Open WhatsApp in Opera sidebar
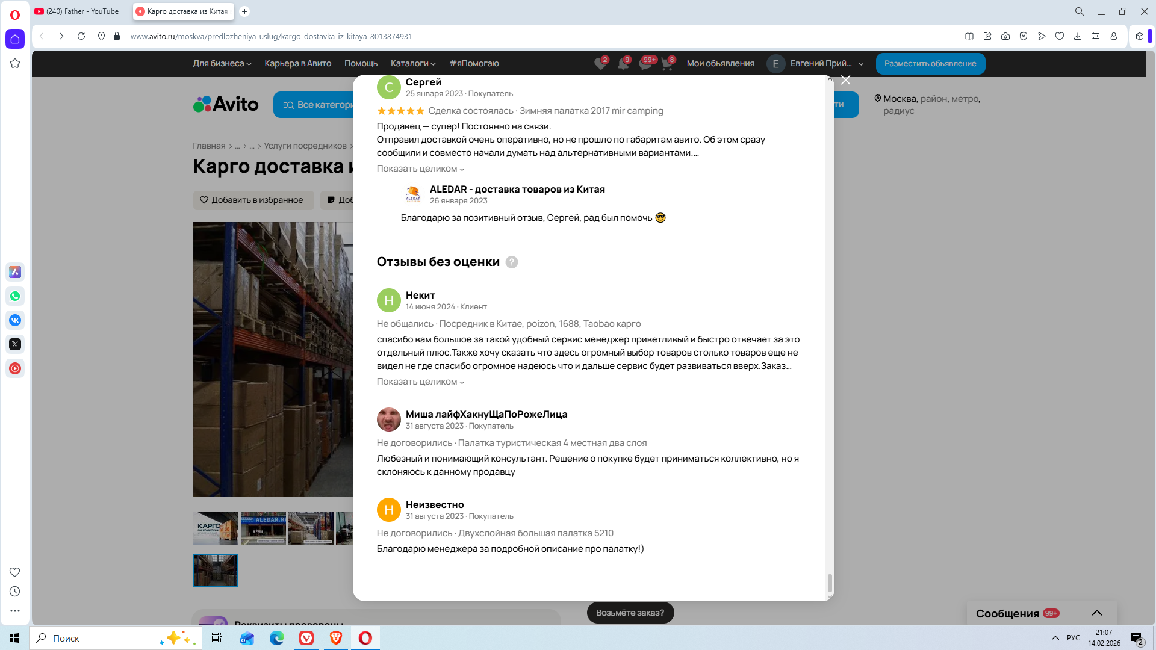This screenshot has height=650, width=1156. pos(15,296)
